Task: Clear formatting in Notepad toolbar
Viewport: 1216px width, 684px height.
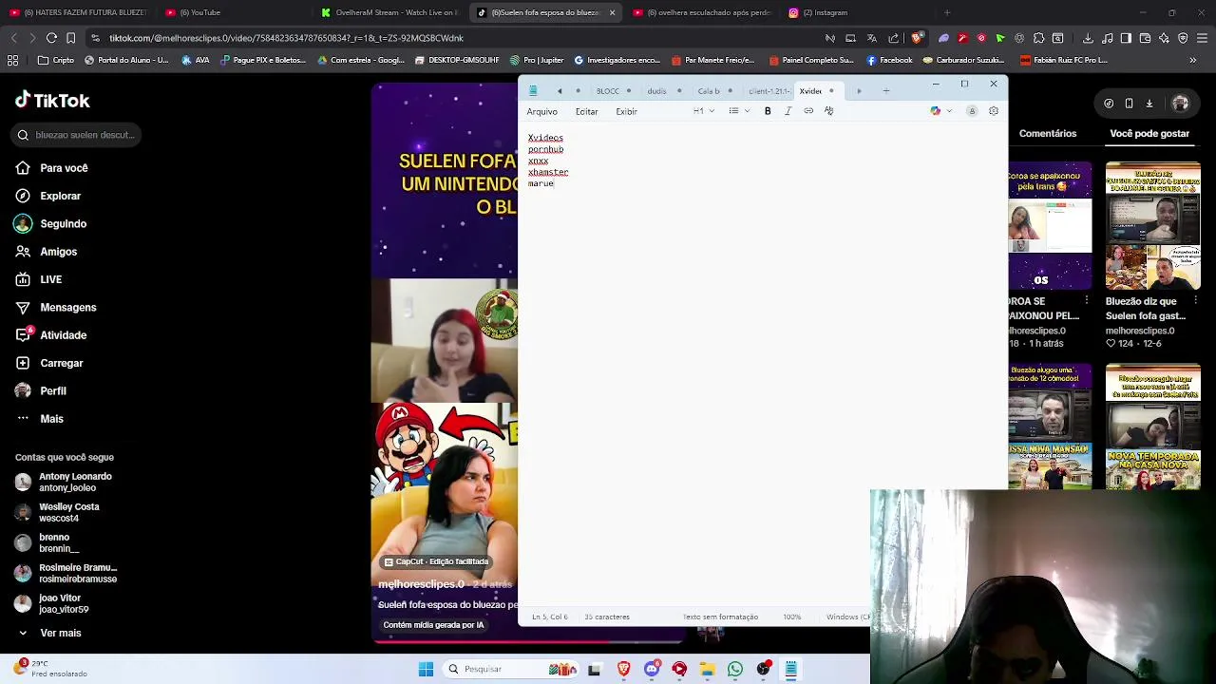Action: [828, 111]
